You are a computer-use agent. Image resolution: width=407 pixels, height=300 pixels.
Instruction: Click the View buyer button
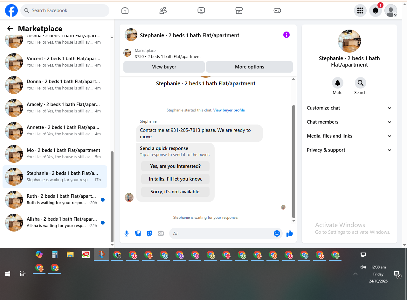click(x=164, y=67)
